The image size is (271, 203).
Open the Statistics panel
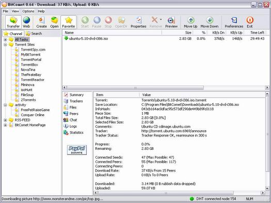coord(74,133)
